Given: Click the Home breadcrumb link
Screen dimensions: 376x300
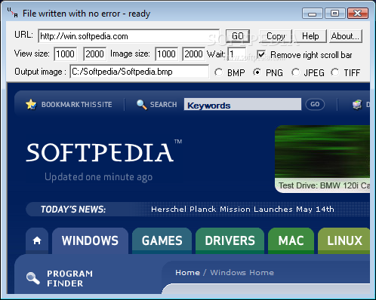Looking at the screenshot, I should [x=188, y=273].
